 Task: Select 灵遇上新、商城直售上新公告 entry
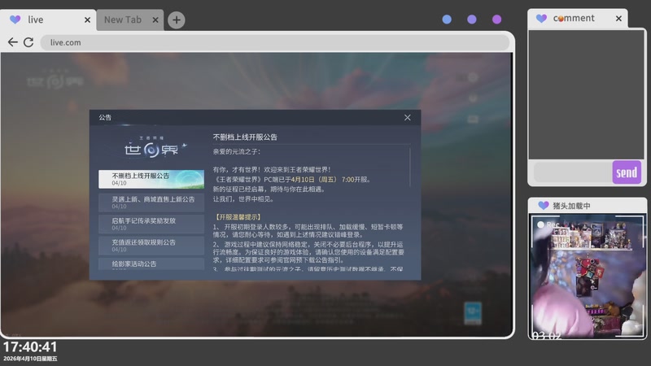click(x=151, y=202)
